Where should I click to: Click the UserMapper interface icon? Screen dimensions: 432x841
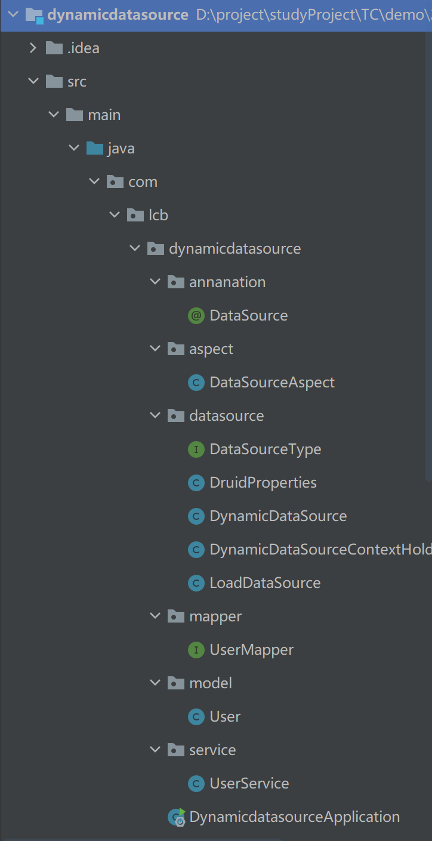click(196, 650)
